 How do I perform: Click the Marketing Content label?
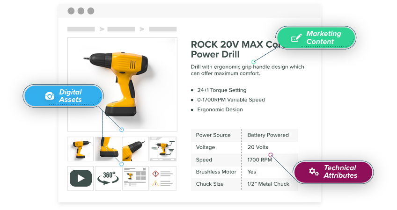tap(323, 37)
